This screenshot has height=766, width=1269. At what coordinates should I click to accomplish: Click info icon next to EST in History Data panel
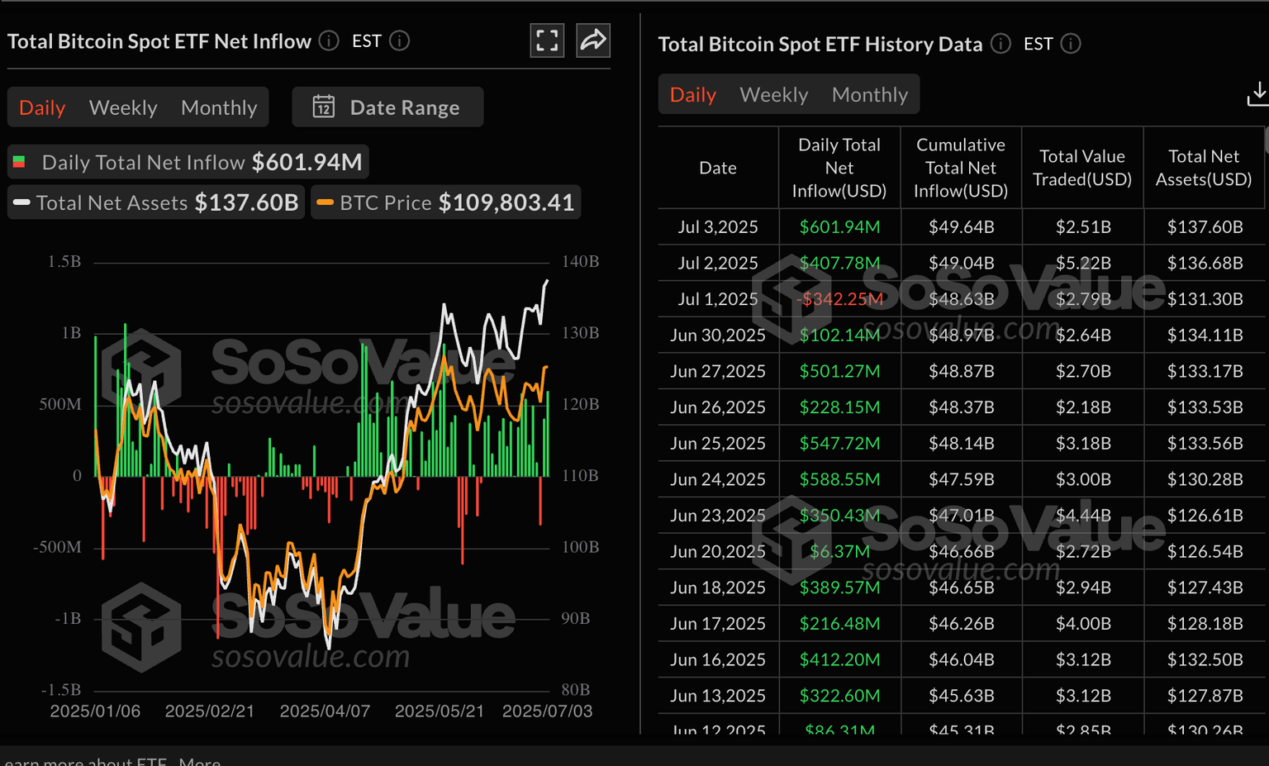[x=1071, y=44]
